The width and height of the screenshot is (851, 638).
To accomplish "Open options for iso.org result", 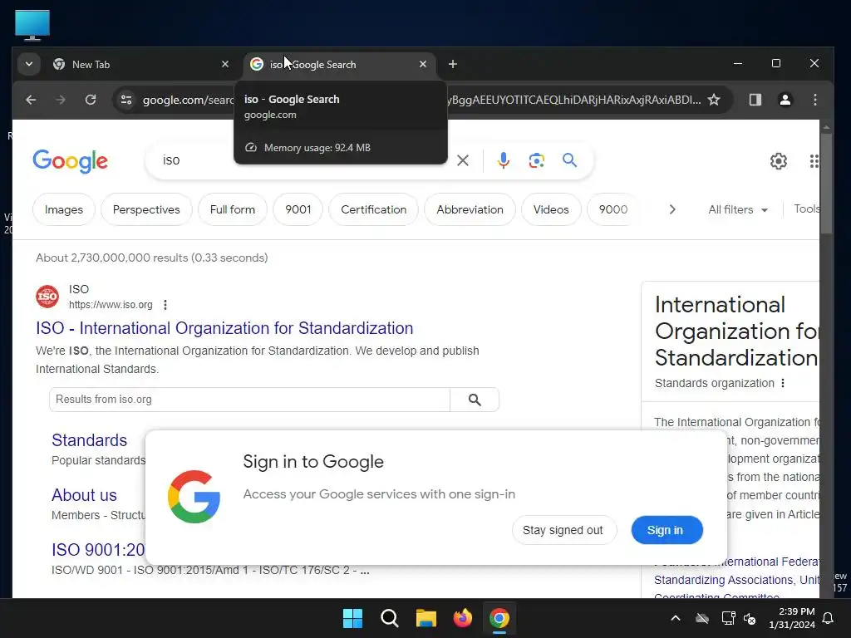I will 165,305.
